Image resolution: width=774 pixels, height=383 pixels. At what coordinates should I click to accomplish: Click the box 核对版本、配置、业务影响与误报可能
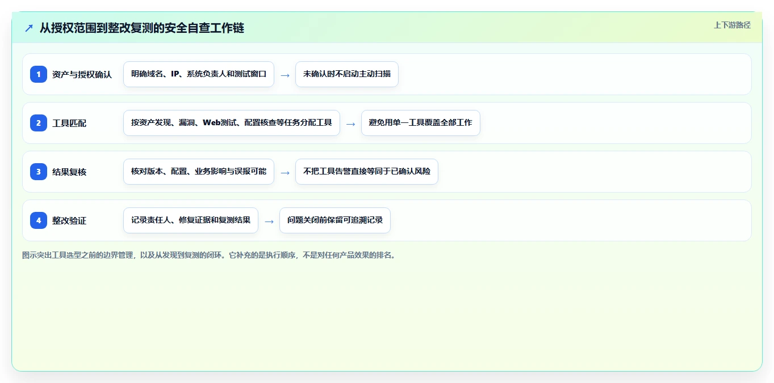[199, 172]
